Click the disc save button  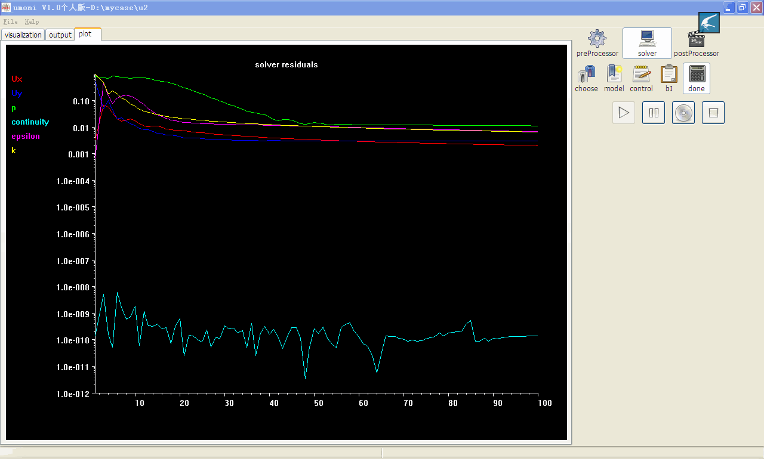(x=683, y=113)
